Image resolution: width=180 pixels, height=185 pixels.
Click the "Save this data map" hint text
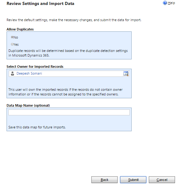tap(37, 127)
